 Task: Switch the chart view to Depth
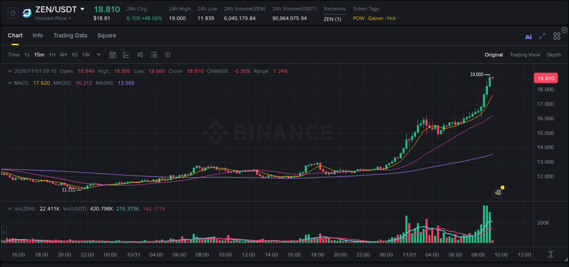tap(554, 55)
